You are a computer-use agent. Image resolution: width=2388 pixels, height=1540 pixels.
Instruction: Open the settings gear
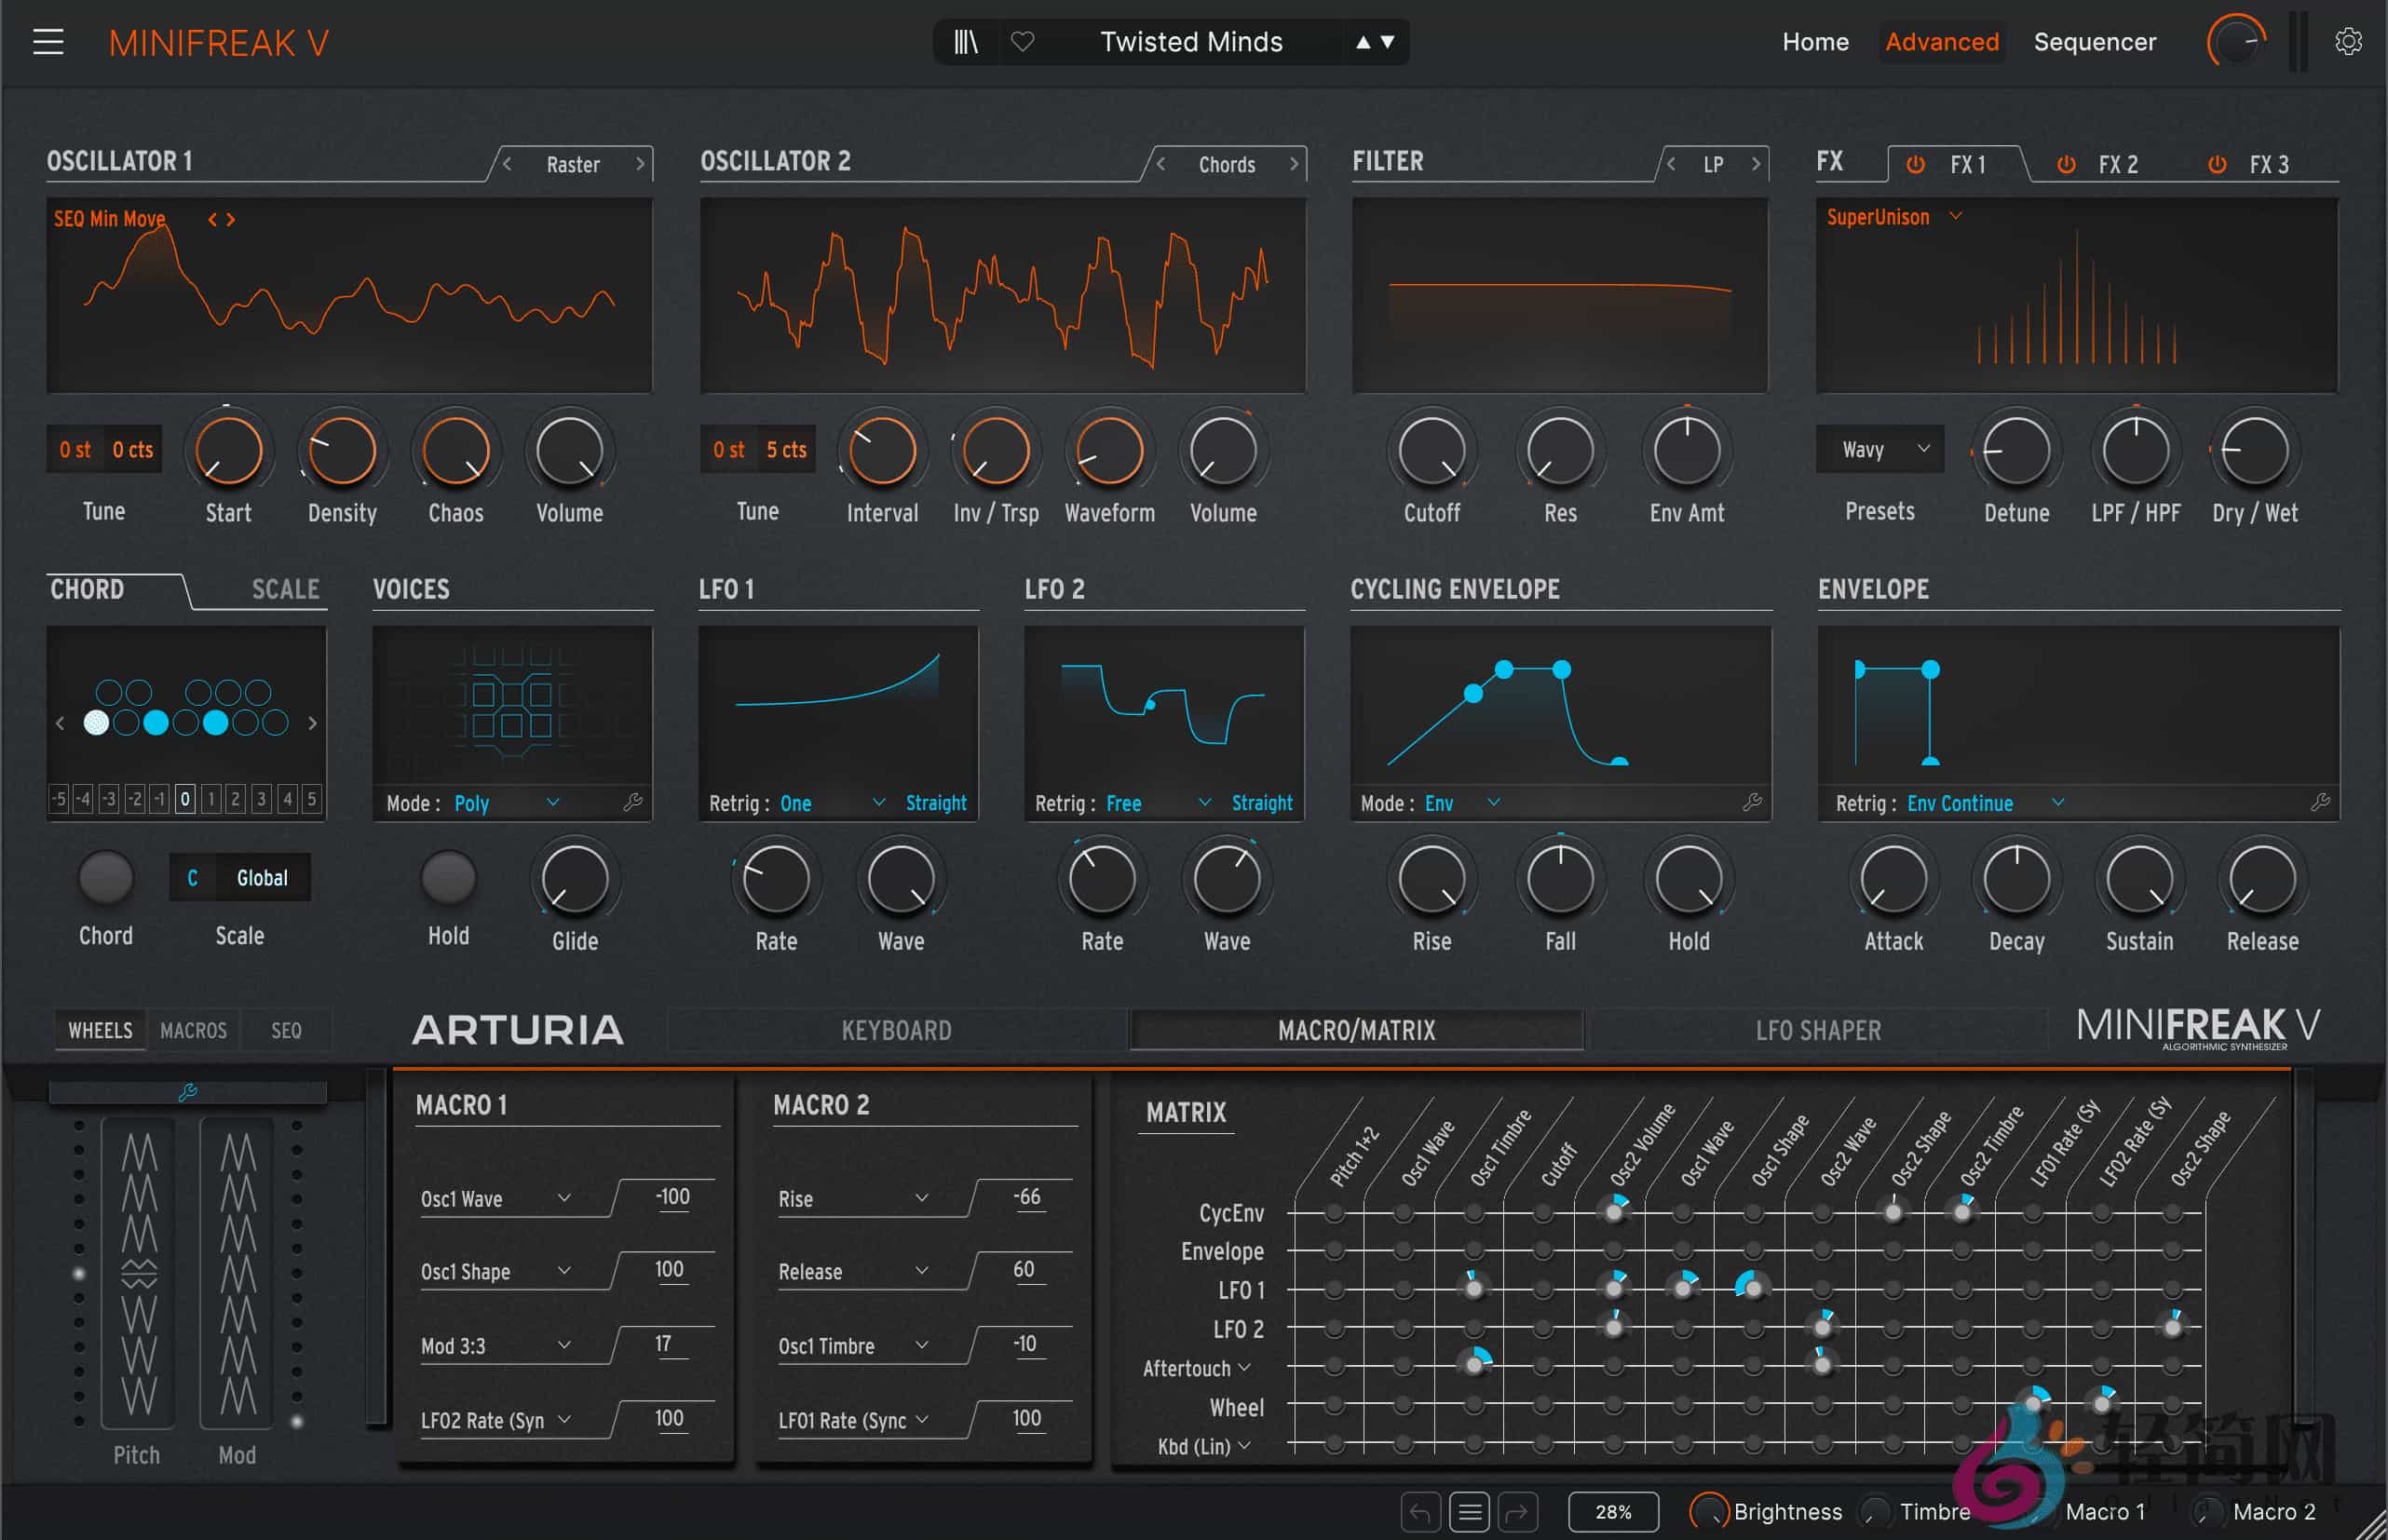[2348, 40]
